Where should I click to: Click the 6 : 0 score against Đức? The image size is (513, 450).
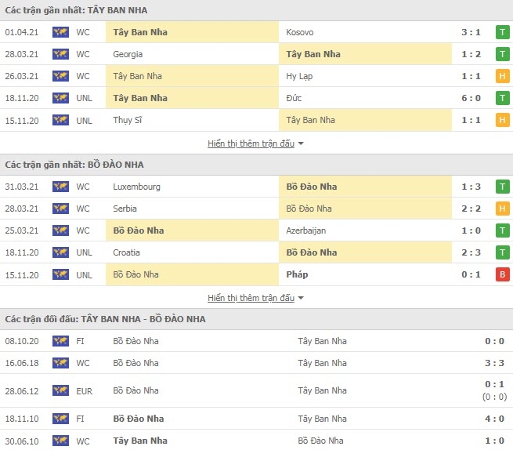coord(471,98)
